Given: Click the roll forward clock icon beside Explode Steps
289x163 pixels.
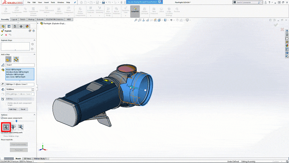Looking at the screenshot, I should point(32,49).
